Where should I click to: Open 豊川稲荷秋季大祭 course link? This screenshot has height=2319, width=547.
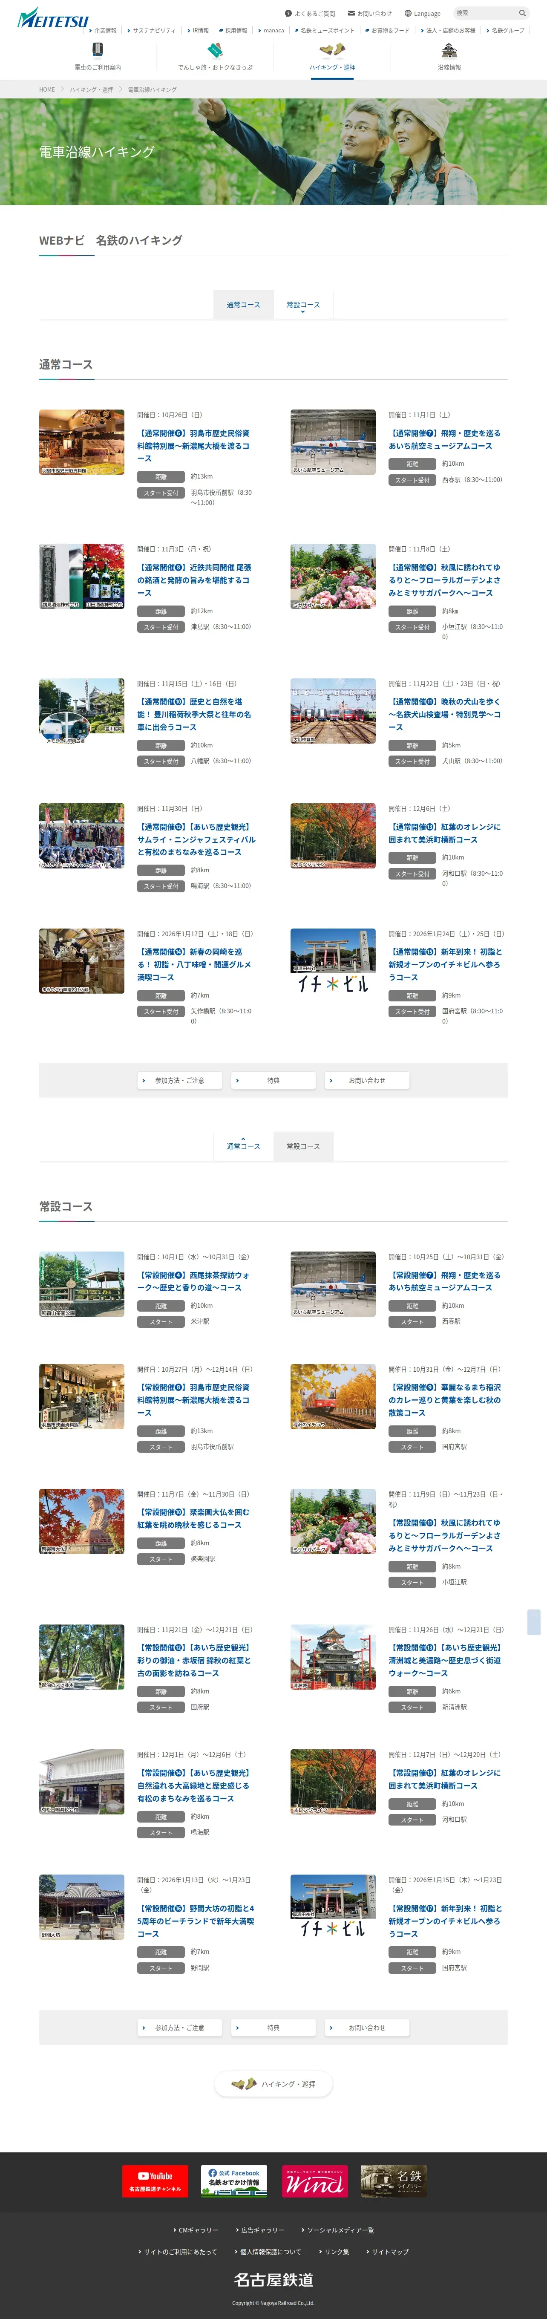point(194,714)
